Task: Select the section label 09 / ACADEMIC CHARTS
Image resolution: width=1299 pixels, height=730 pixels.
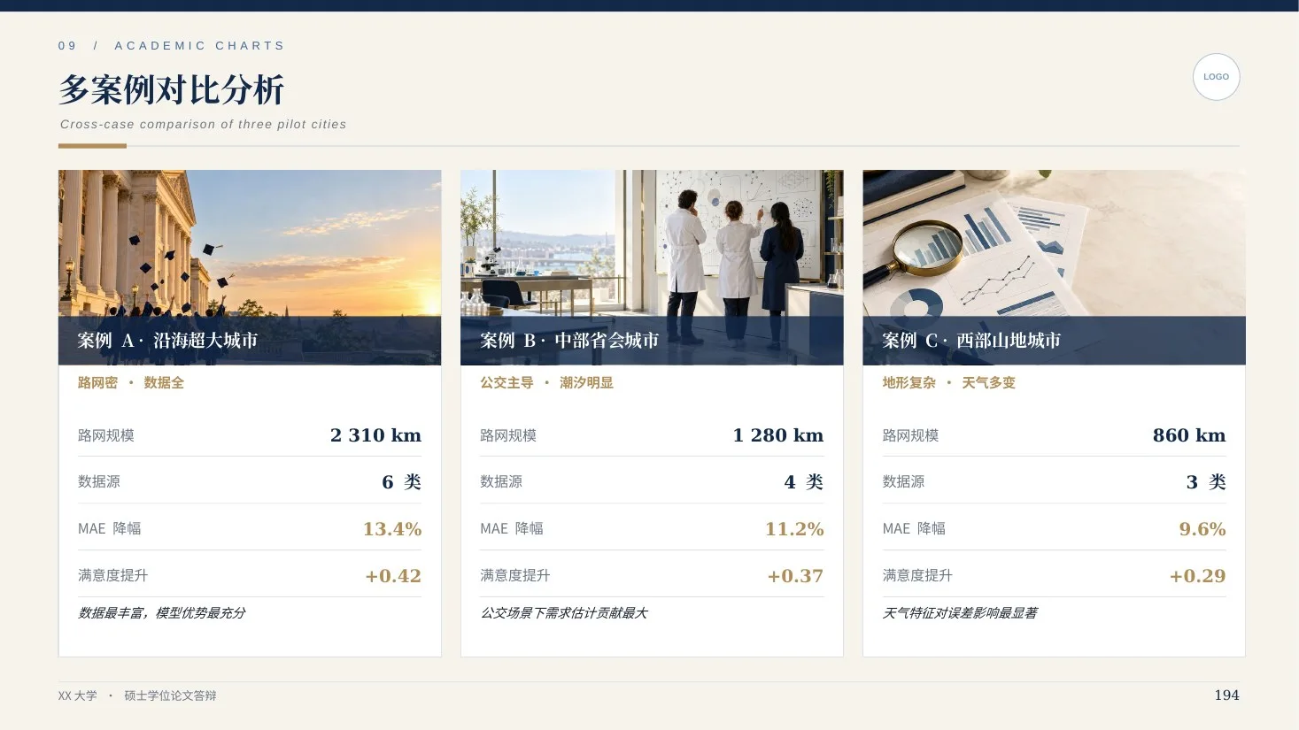Action: click(172, 46)
